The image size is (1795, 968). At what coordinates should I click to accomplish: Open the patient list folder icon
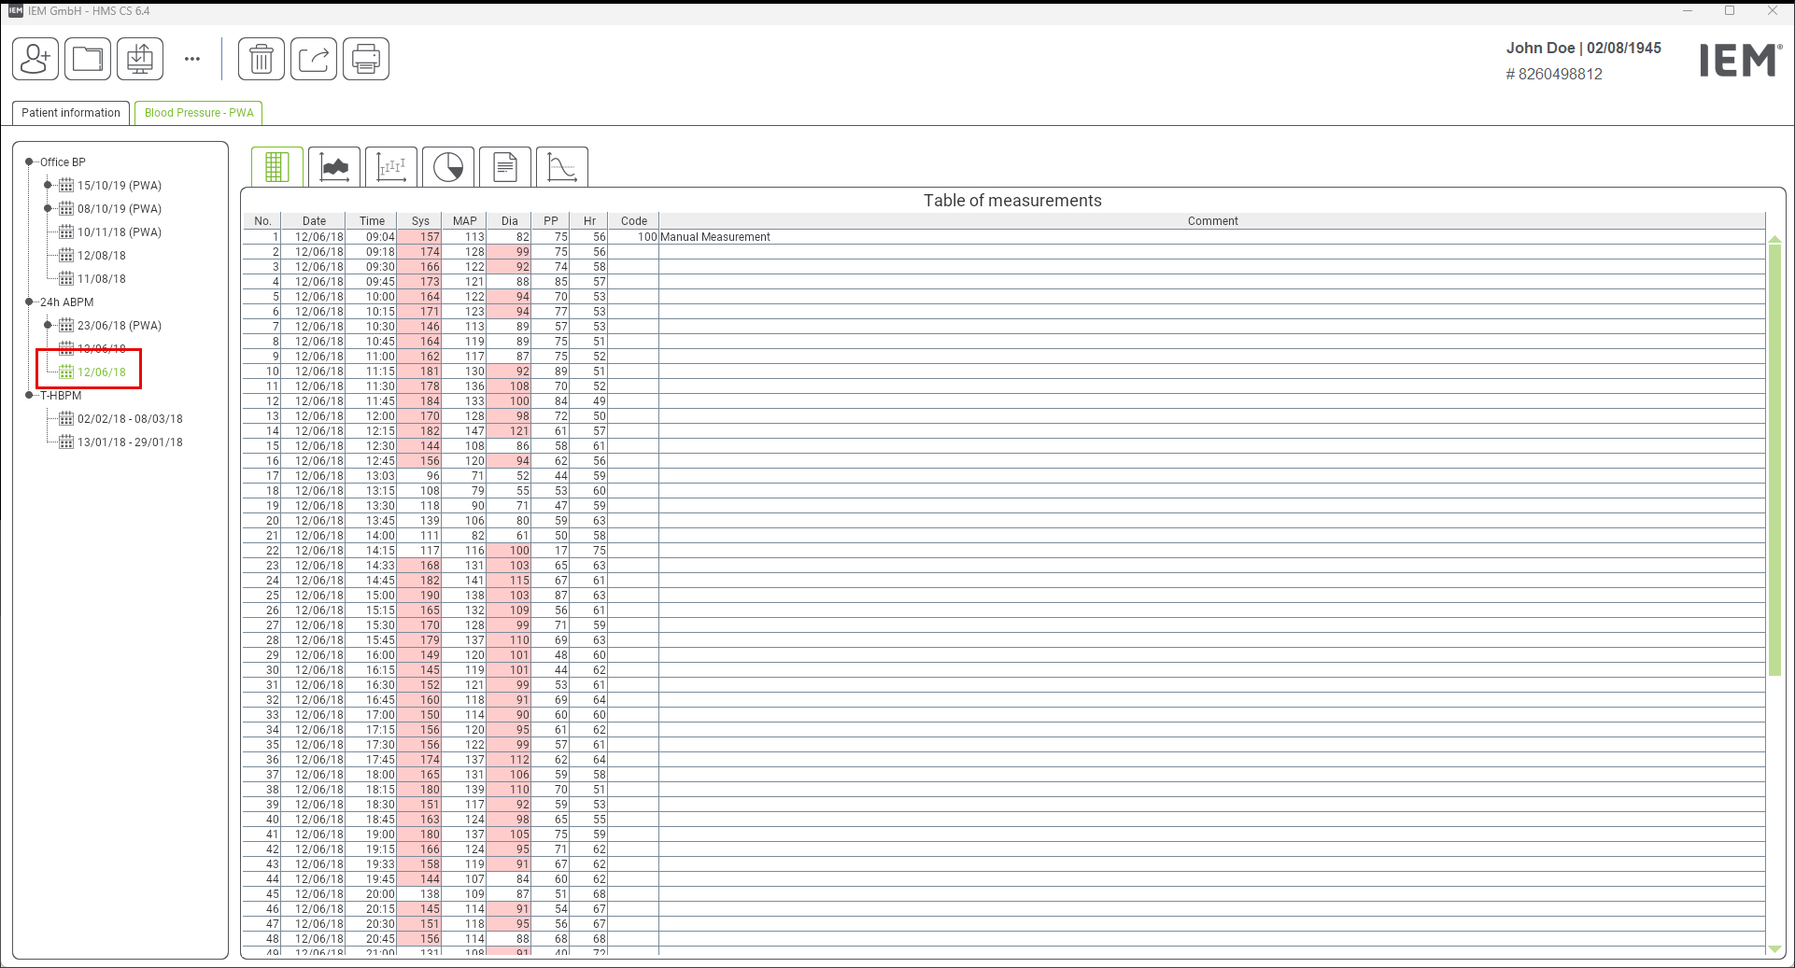pos(88,59)
